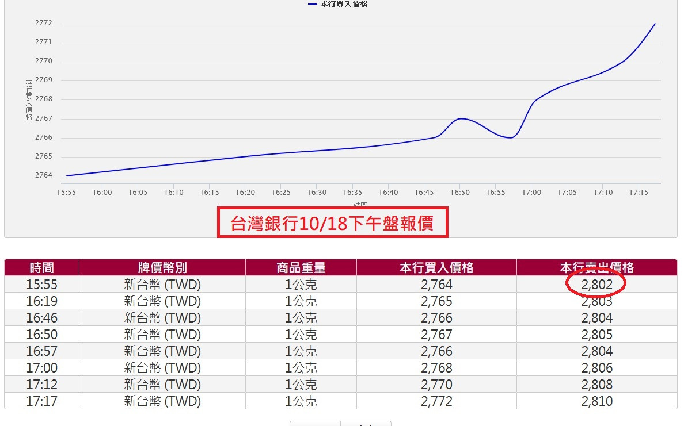Select sell price 2,806 in the 17:00 row
Viewport: 684px width, 426px height.
pos(596,368)
